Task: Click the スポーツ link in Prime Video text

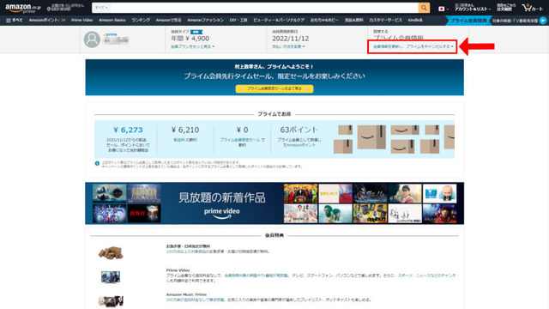Action: pyautogui.click(x=405, y=276)
